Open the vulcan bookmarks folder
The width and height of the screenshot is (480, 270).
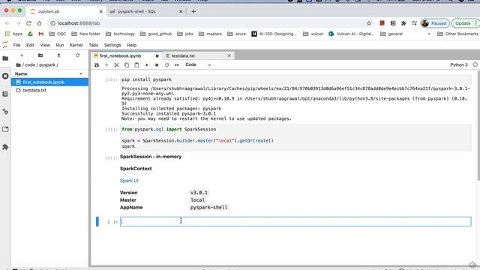(313, 34)
